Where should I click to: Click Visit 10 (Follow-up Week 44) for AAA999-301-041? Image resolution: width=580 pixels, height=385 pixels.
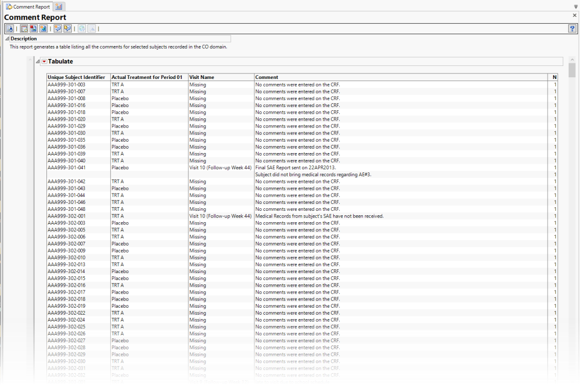coord(220,168)
